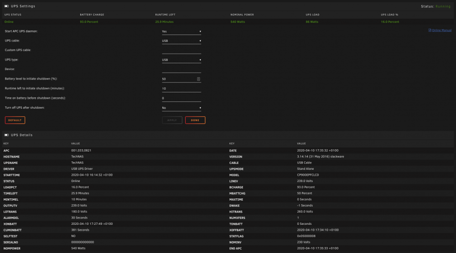Click the STARTTIME timestamp value
This screenshot has height=253, width=456.
pyautogui.click(x=92, y=175)
